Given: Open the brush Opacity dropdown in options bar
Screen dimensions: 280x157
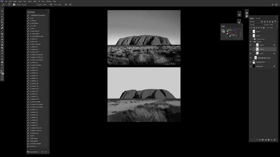Looking at the screenshot, I should (48, 5).
